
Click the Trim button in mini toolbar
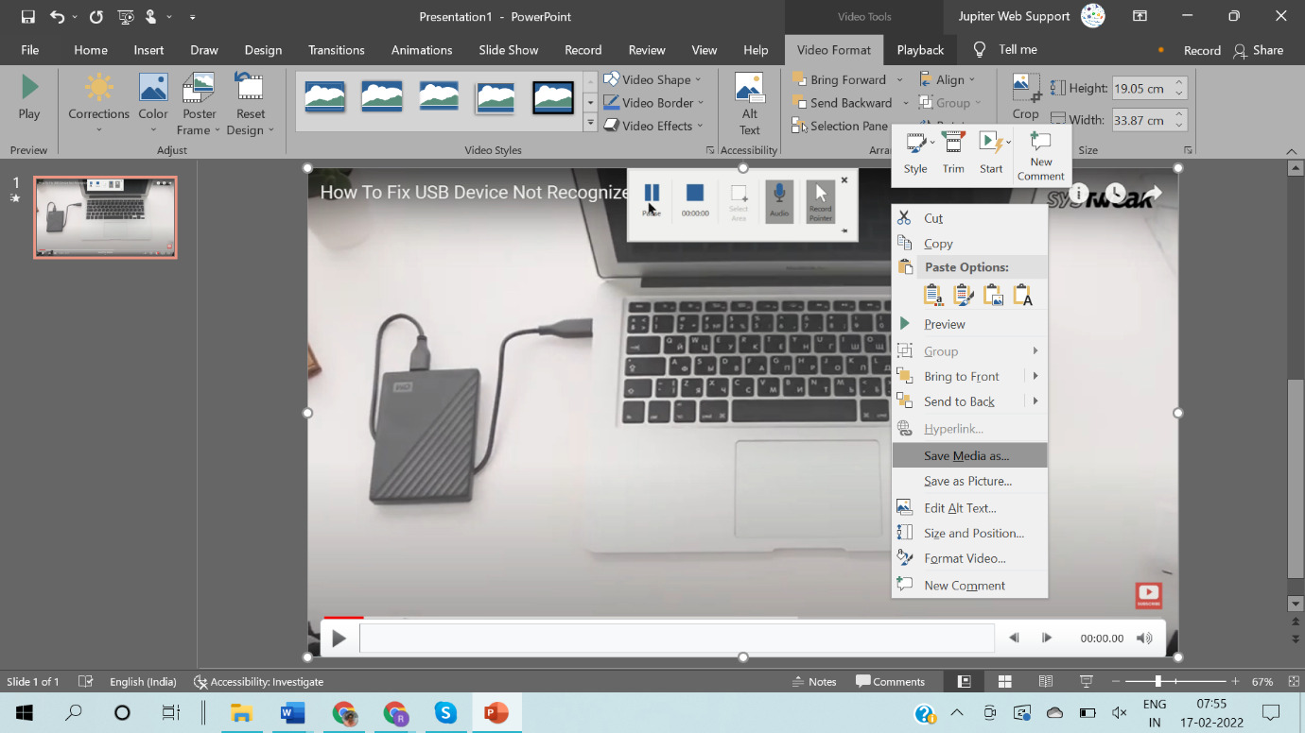tap(953, 153)
